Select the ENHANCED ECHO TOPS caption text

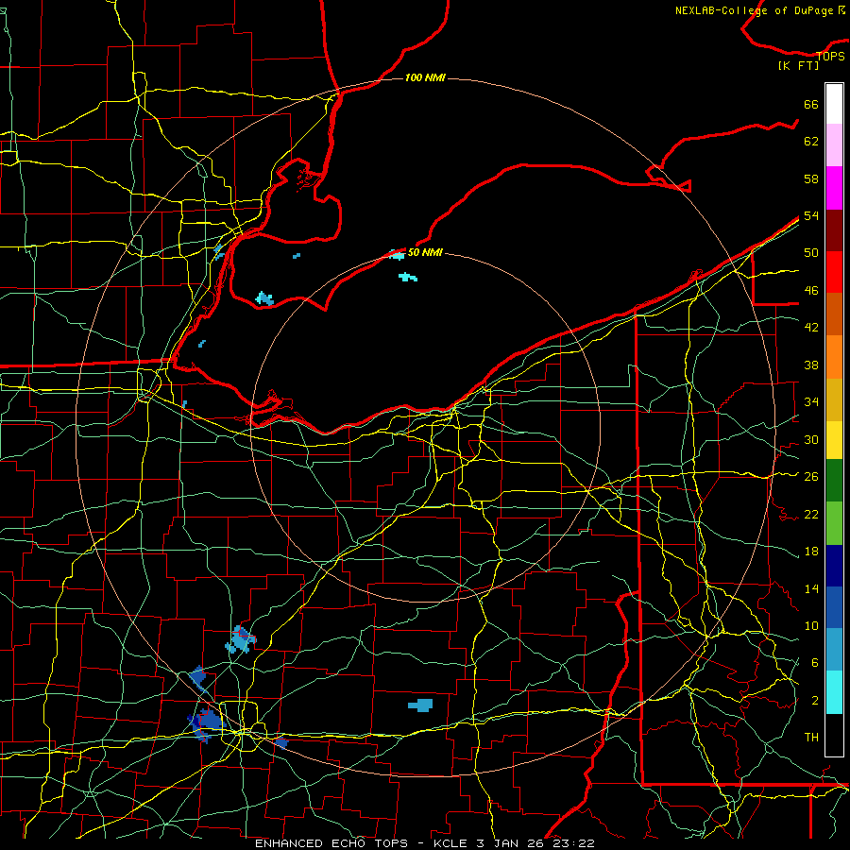point(331,843)
